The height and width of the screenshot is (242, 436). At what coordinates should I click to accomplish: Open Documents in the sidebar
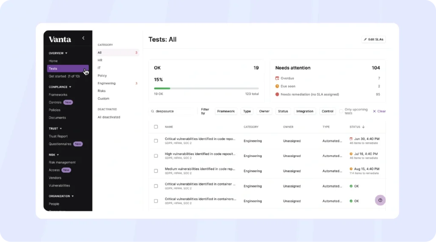(x=57, y=118)
